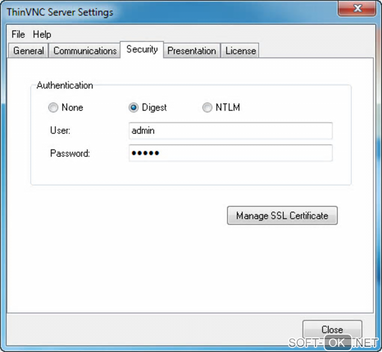Click the User: label
This screenshot has width=382, height=352.
tap(60, 130)
